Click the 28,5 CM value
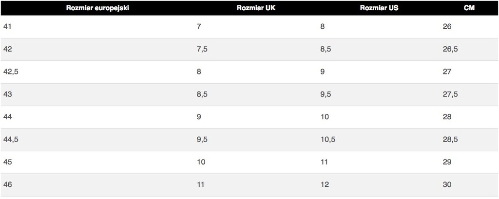The image size is (499, 199). coord(450,140)
